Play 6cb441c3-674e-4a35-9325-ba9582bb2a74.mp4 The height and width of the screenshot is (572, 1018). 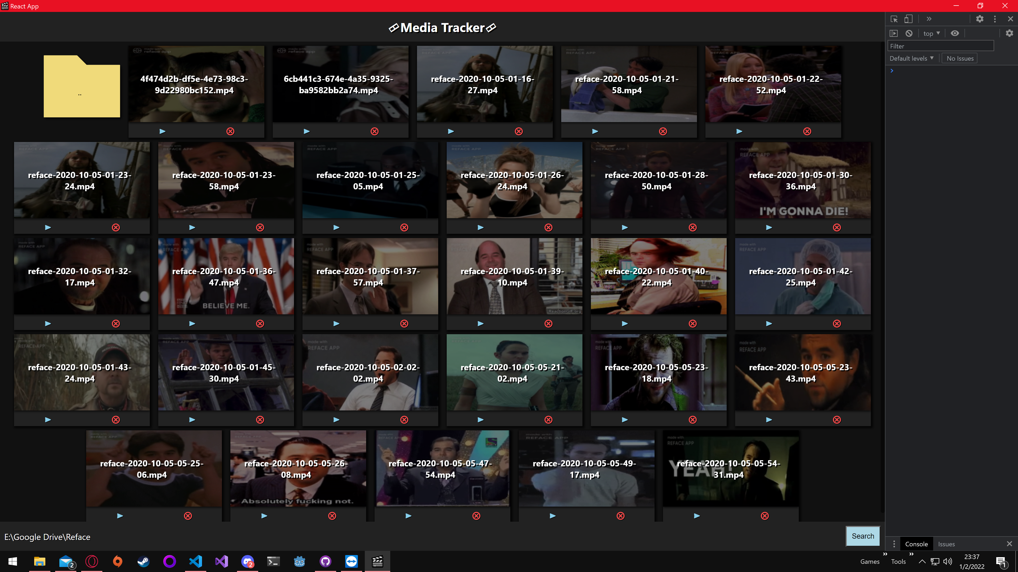pos(307,131)
